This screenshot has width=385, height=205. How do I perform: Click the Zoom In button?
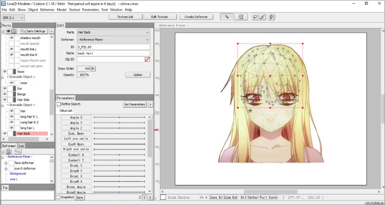216,198
